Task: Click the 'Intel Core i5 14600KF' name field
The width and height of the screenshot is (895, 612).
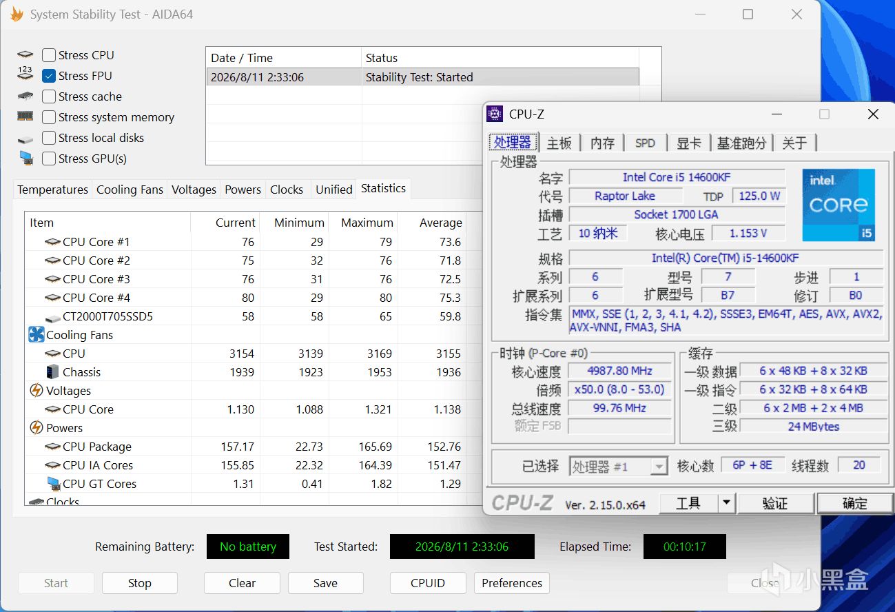Action: coord(677,177)
